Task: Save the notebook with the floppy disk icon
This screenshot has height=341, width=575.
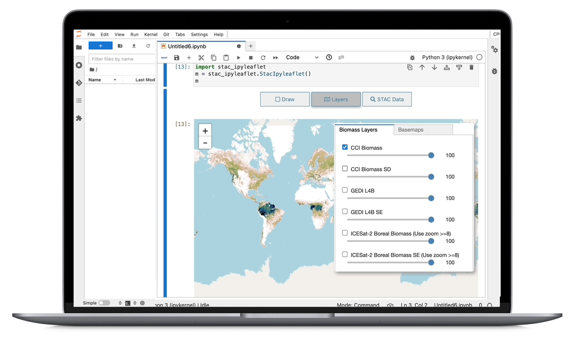Action: pos(176,58)
